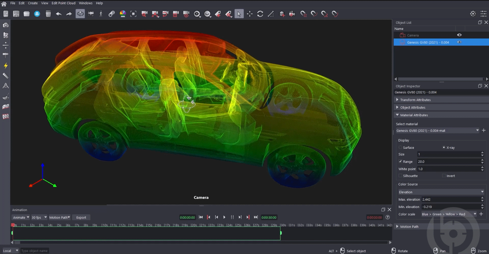Open the color wheel tool in toolbar

point(123,14)
